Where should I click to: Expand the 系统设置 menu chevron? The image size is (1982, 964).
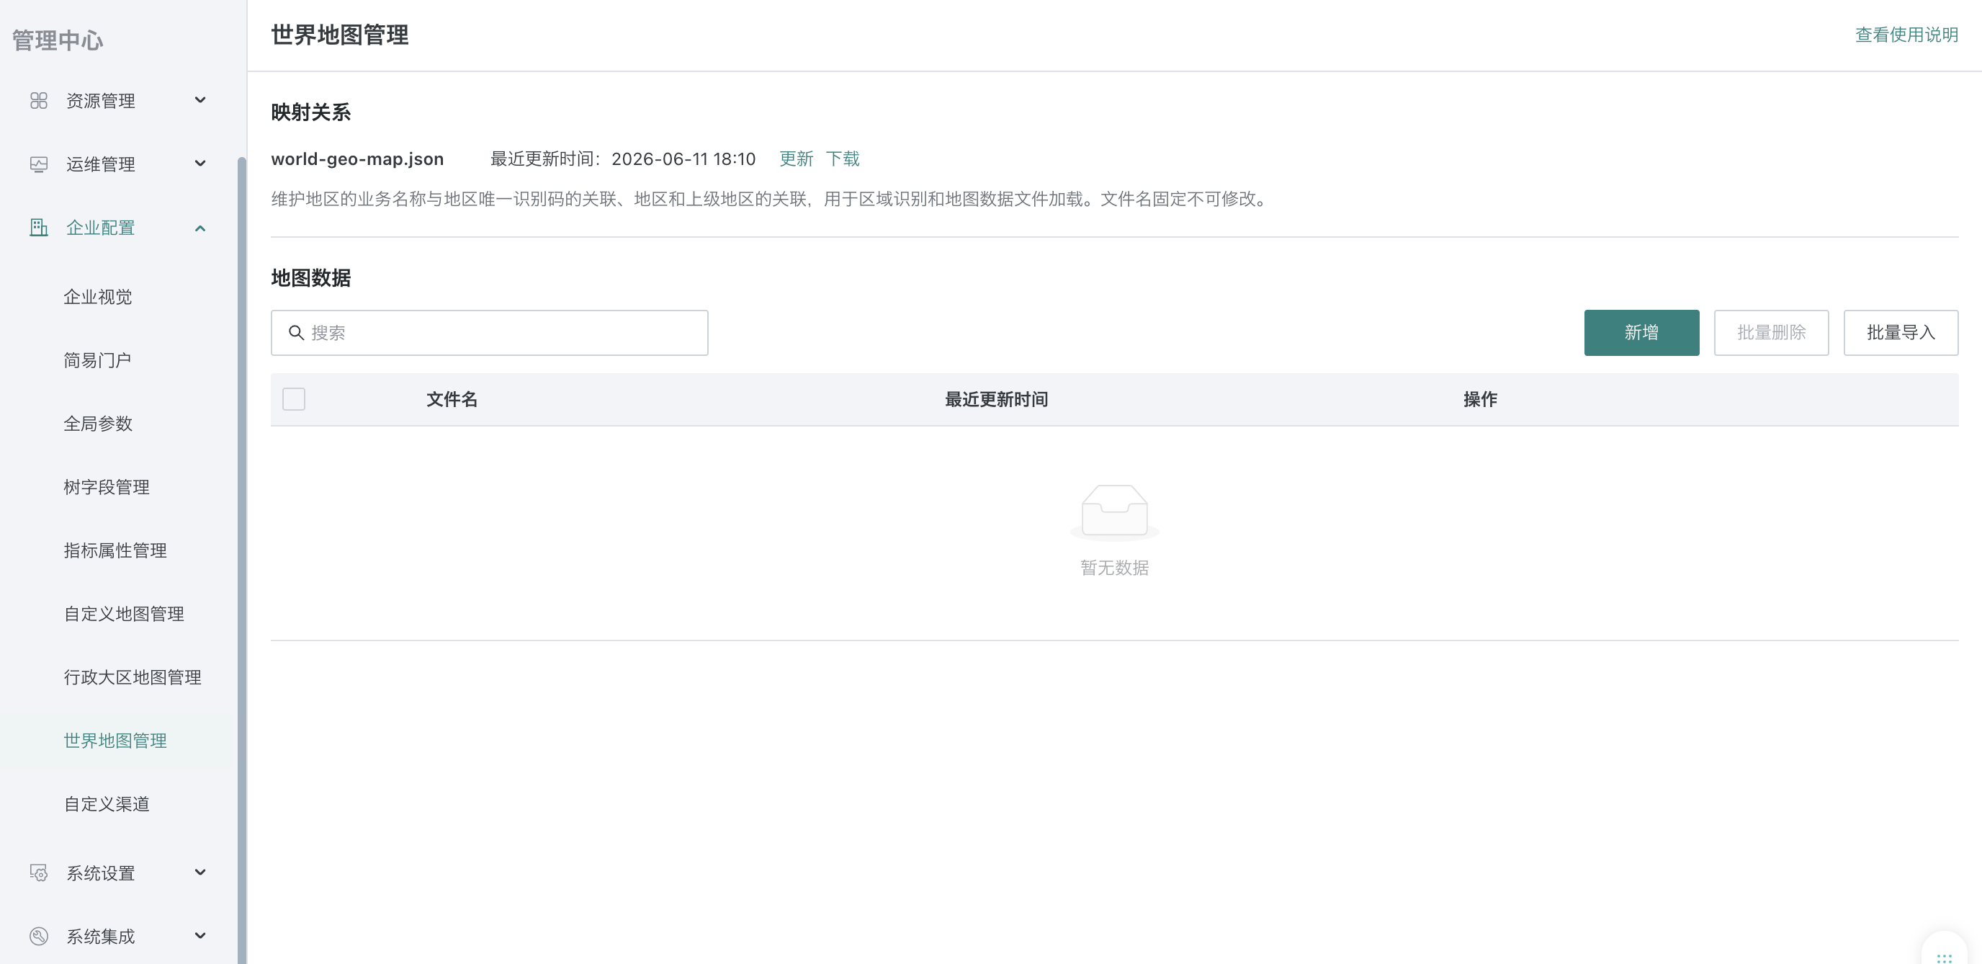tap(200, 872)
